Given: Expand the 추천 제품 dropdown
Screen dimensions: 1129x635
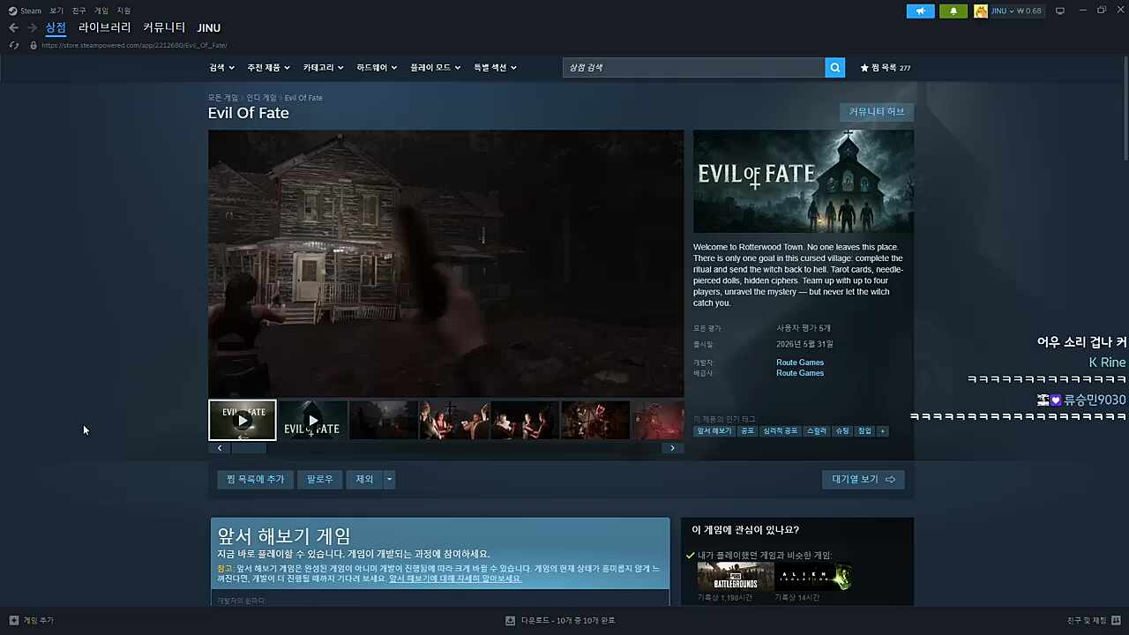Looking at the screenshot, I should pos(268,68).
